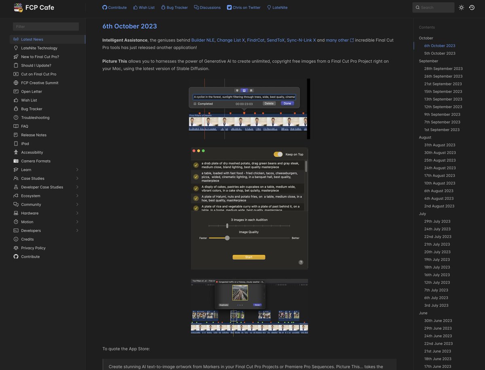Click the Twitter icon beside Chris on Twitter
Image resolution: width=485 pixels, height=370 pixels.
[229, 7]
